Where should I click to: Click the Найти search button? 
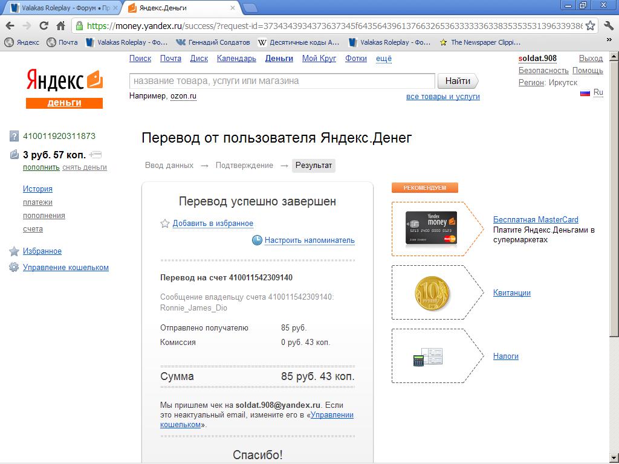[458, 81]
